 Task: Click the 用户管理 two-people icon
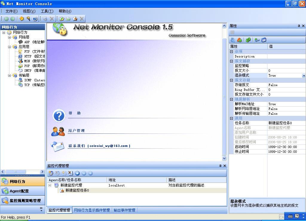58,131
